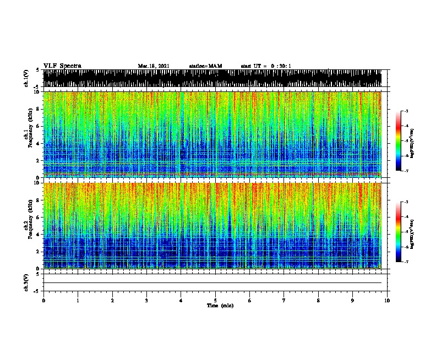Click time axis tick label "5"

click(x=215, y=301)
